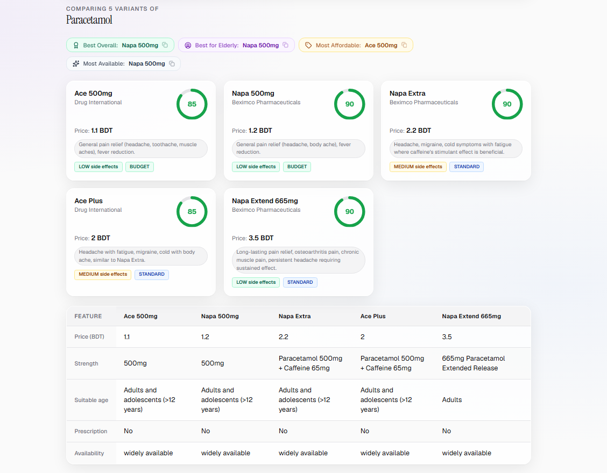Click the 'Price: 1.1 BDT' text
The image size is (607, 473).
[x=93, y=131]
